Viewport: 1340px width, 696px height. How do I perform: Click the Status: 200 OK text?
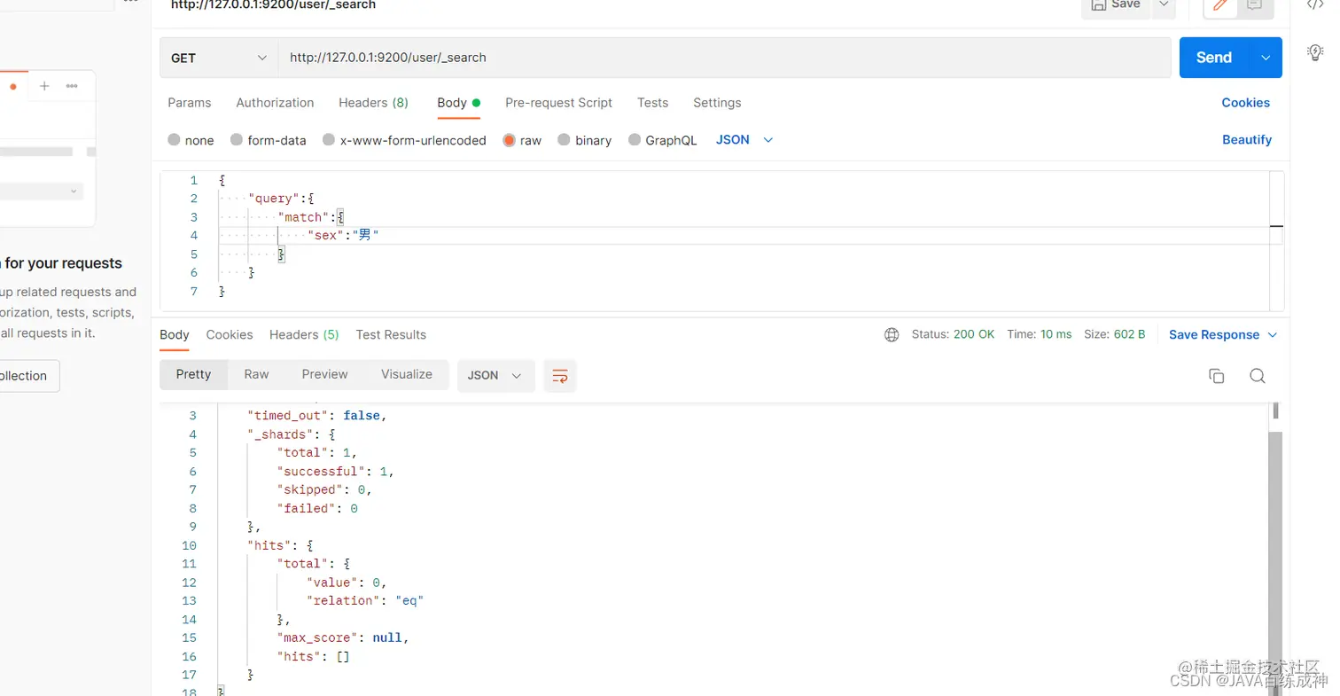(x=953, y=335)
